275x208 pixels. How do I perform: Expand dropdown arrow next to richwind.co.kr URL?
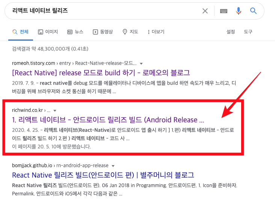click(x=55, y=111)
